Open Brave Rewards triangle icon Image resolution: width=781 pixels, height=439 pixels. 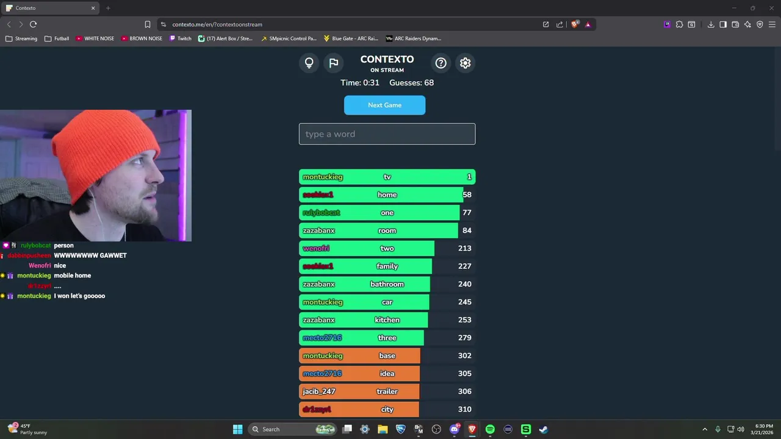tap(588, 24)
